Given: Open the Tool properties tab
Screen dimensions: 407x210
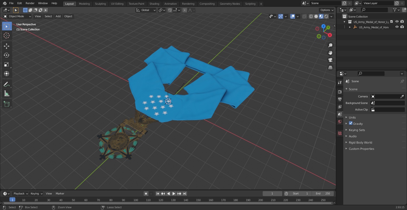Looking at the screenshot, I should point(340,83).
